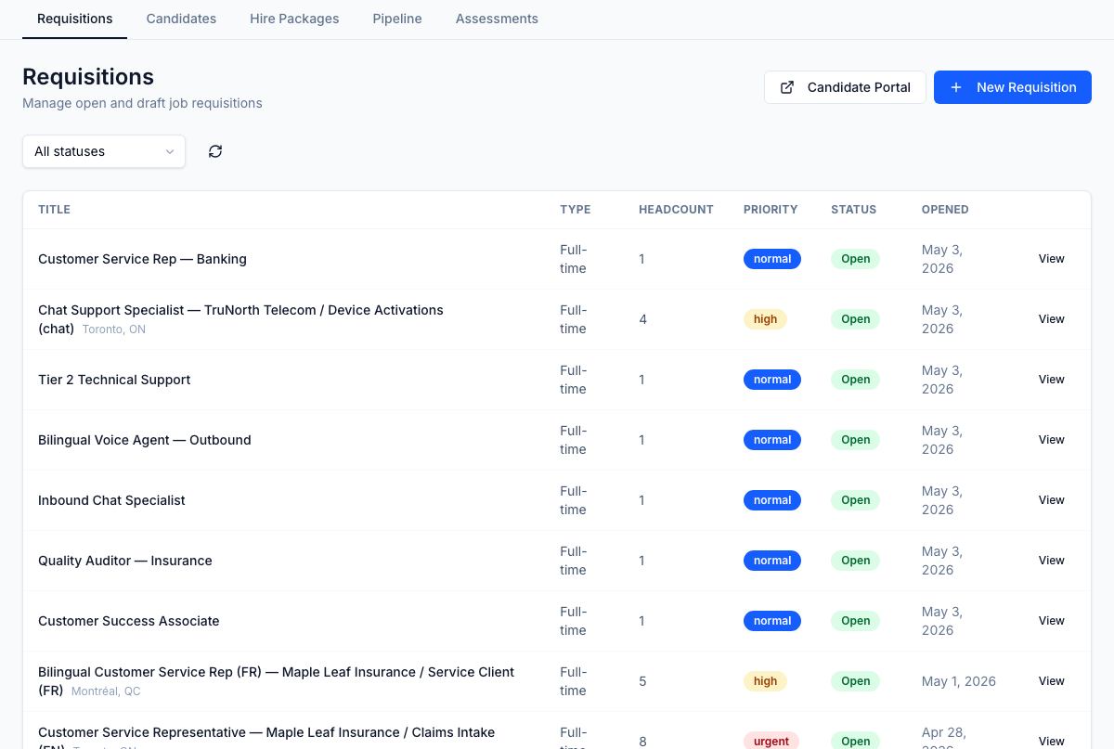Click the Bilingual Customer Service Rep (FR) title
Viewport: 1114px width, 749px height.
pyautogui.click(x=276, y=680)
